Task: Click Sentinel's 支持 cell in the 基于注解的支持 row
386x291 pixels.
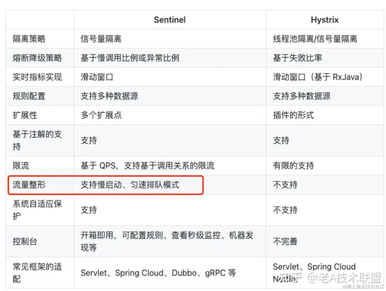Action: click(x=170, y=140)
